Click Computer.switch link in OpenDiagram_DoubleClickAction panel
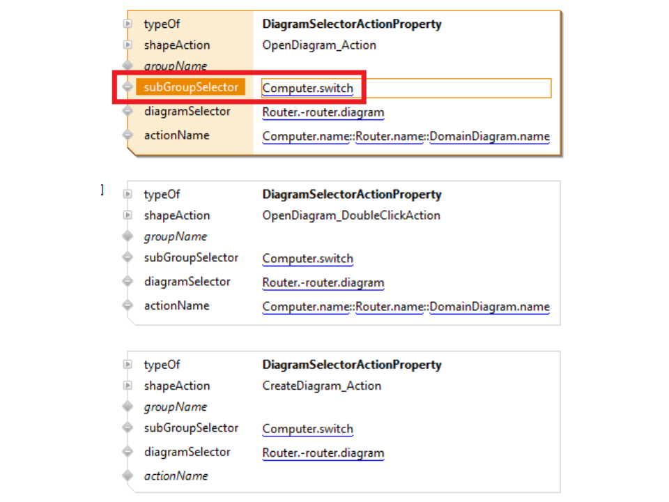The height and width of the screenshot is (502, 669). [307, 259]
